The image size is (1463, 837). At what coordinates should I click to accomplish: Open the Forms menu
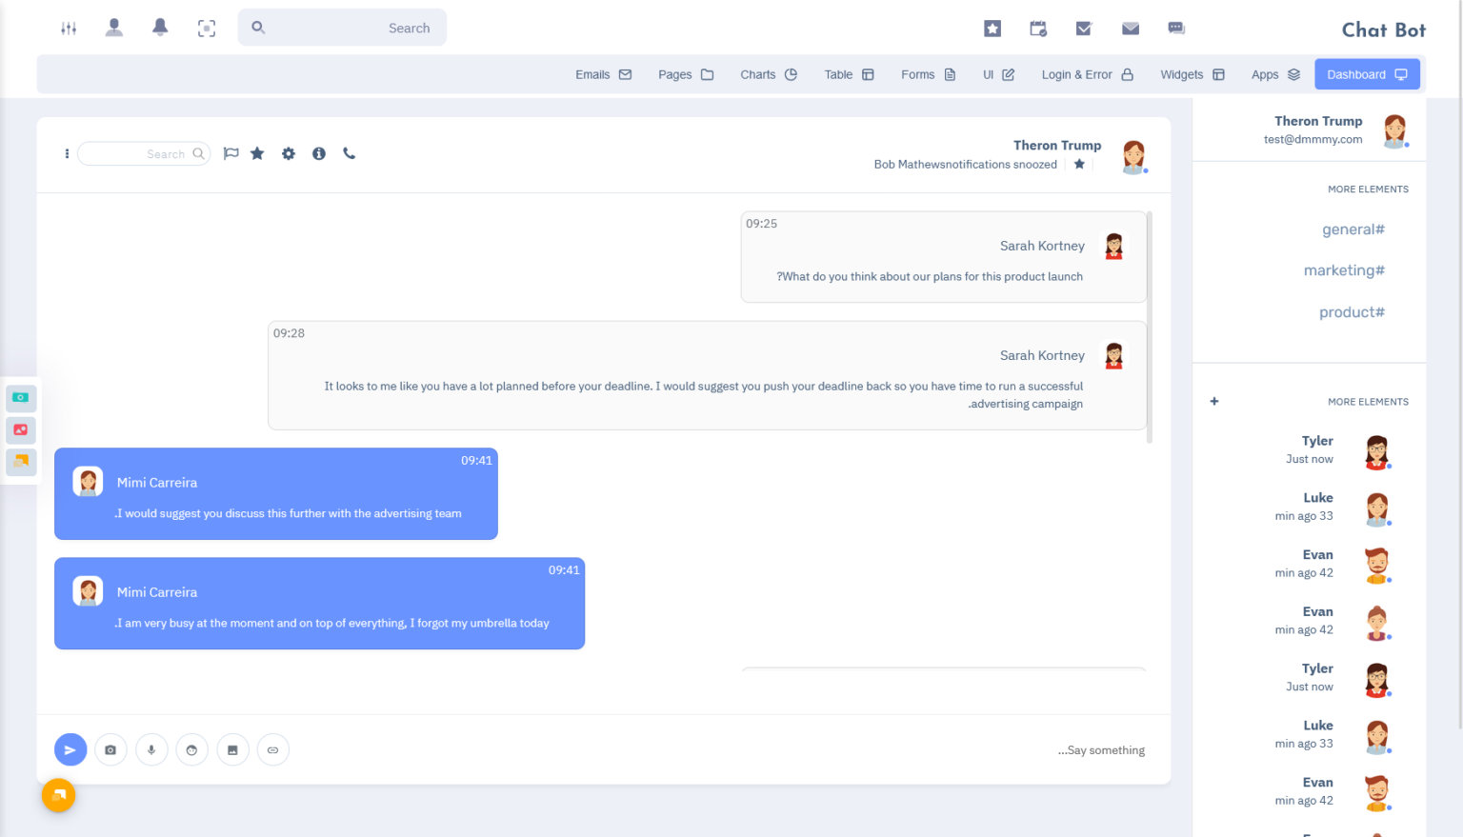point(928,74)
